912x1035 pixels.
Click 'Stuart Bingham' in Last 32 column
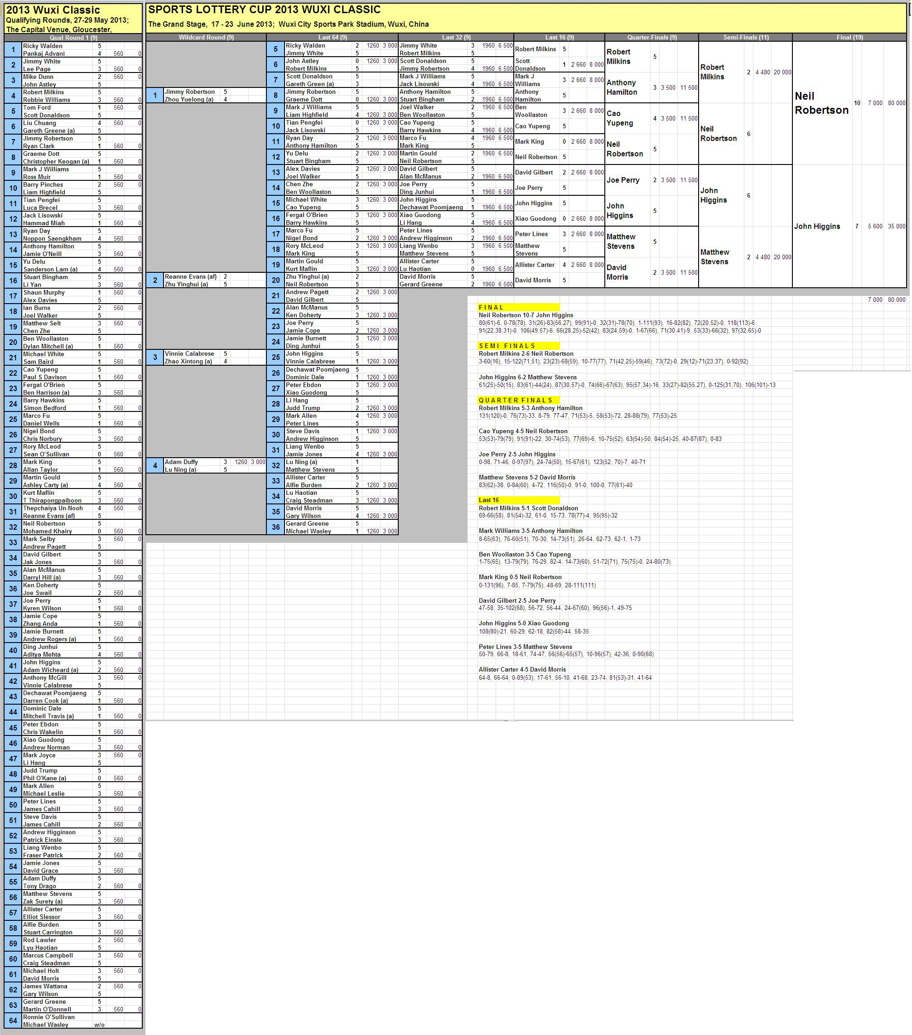[x=422, y=99]
